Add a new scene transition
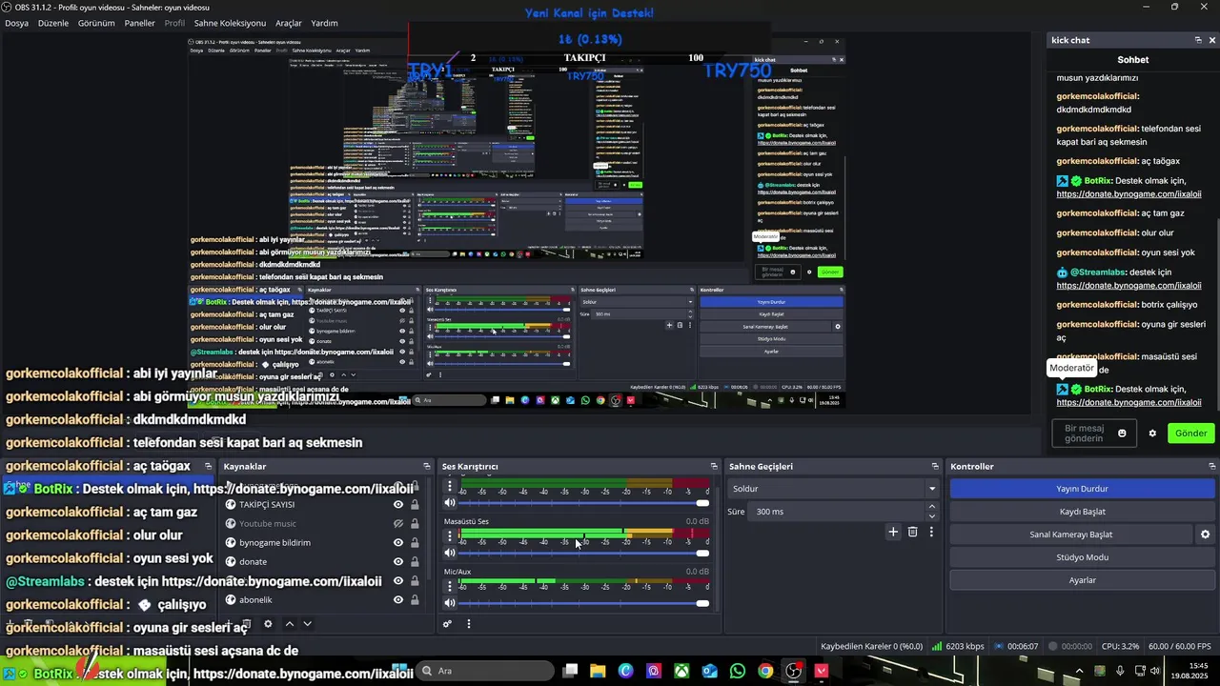 coord(893,532)
